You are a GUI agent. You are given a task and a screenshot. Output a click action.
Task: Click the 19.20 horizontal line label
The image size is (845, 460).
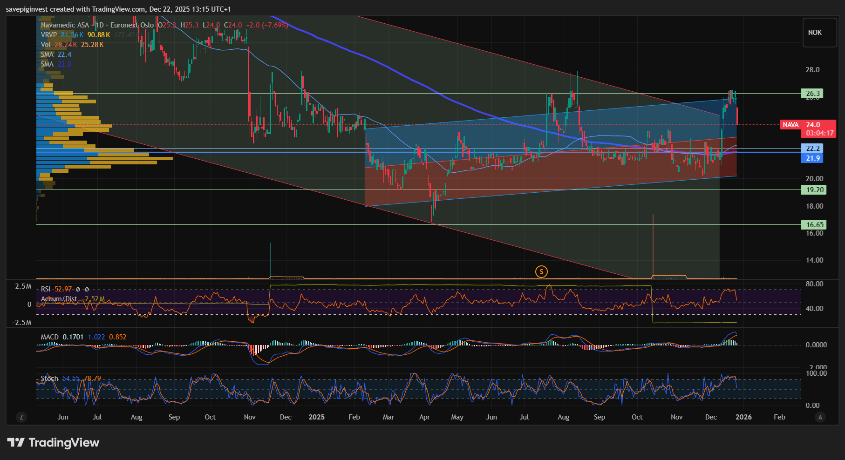814,190
